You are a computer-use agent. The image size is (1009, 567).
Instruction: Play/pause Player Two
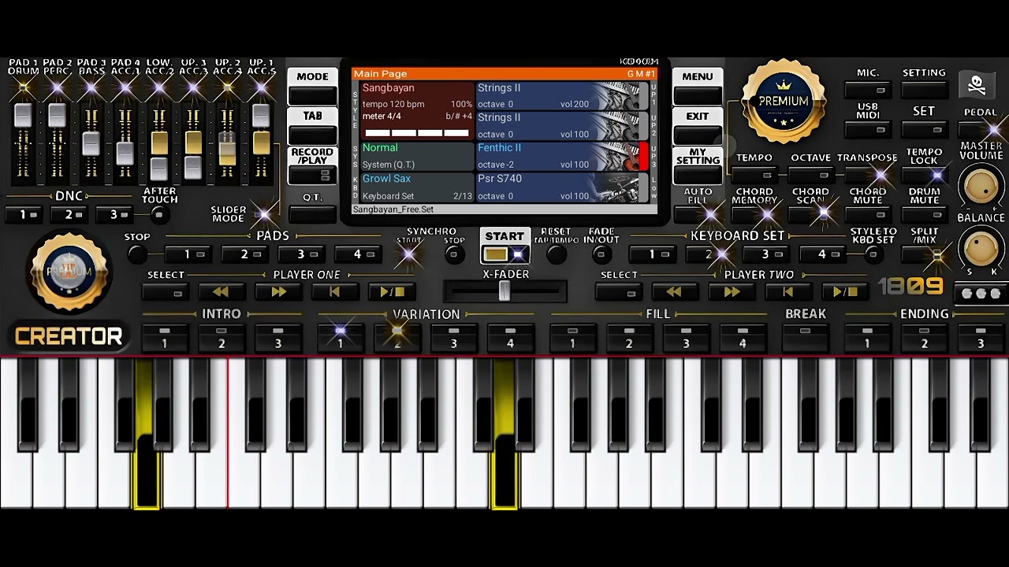tap(844, 292)
